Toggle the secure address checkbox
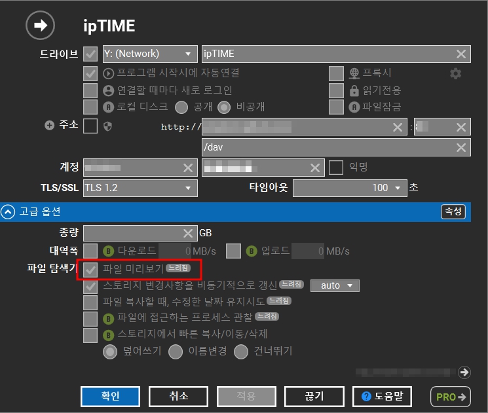488x413 pixels. pos(90,126)
